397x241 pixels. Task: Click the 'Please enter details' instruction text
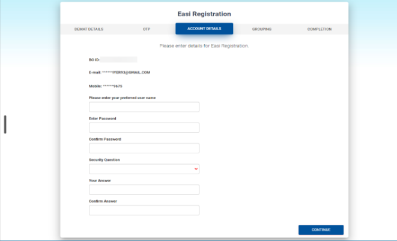click(204, 46)
